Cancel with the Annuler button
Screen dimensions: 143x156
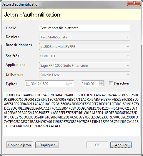[121, 145]
